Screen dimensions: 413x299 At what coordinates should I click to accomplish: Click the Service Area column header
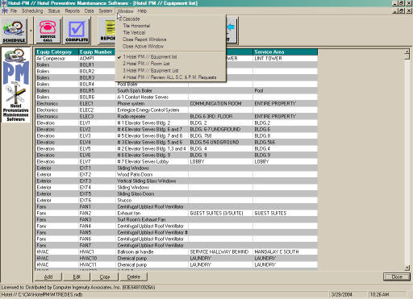tap(285, 52)
